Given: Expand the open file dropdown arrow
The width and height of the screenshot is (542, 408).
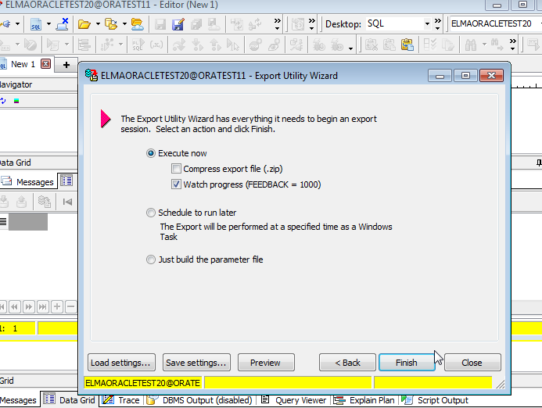Looking at the screenshot, I should click(x=97, y=24).
